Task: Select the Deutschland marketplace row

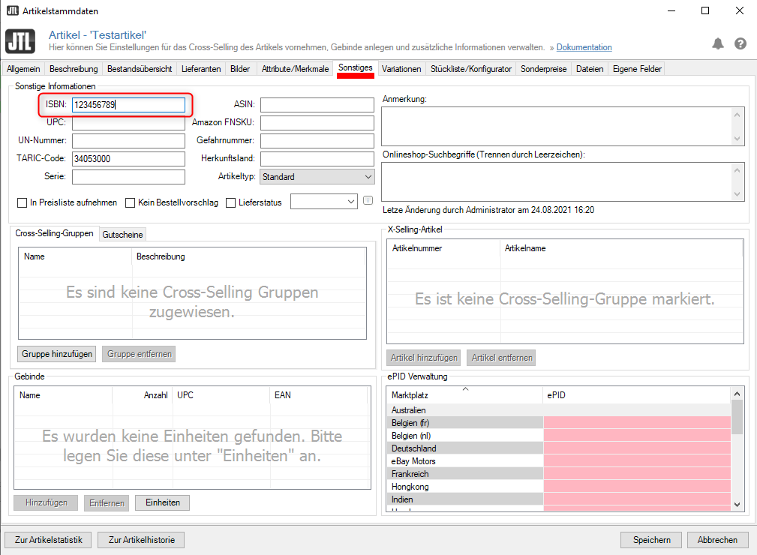Action: [x=558, y=448]
